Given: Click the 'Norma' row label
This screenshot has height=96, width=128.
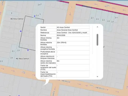Looking at the screenshot, I should [43, 35].
